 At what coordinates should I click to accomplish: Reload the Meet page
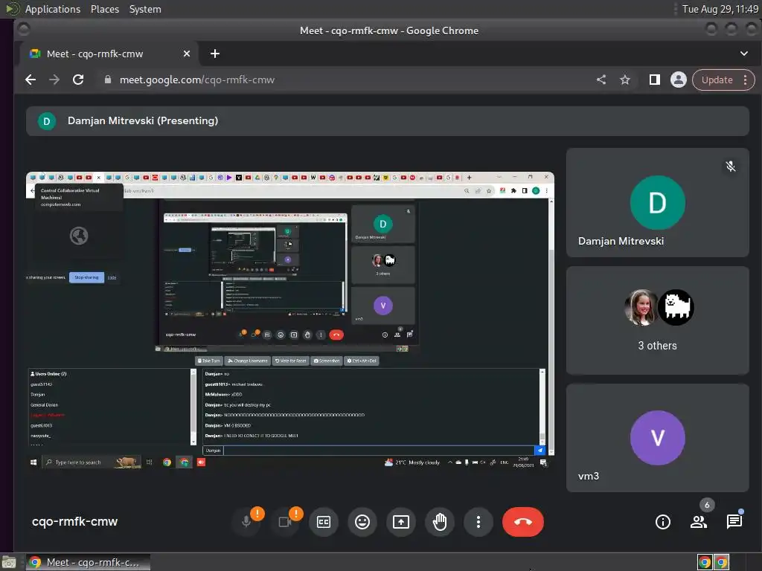pos(78,80)
